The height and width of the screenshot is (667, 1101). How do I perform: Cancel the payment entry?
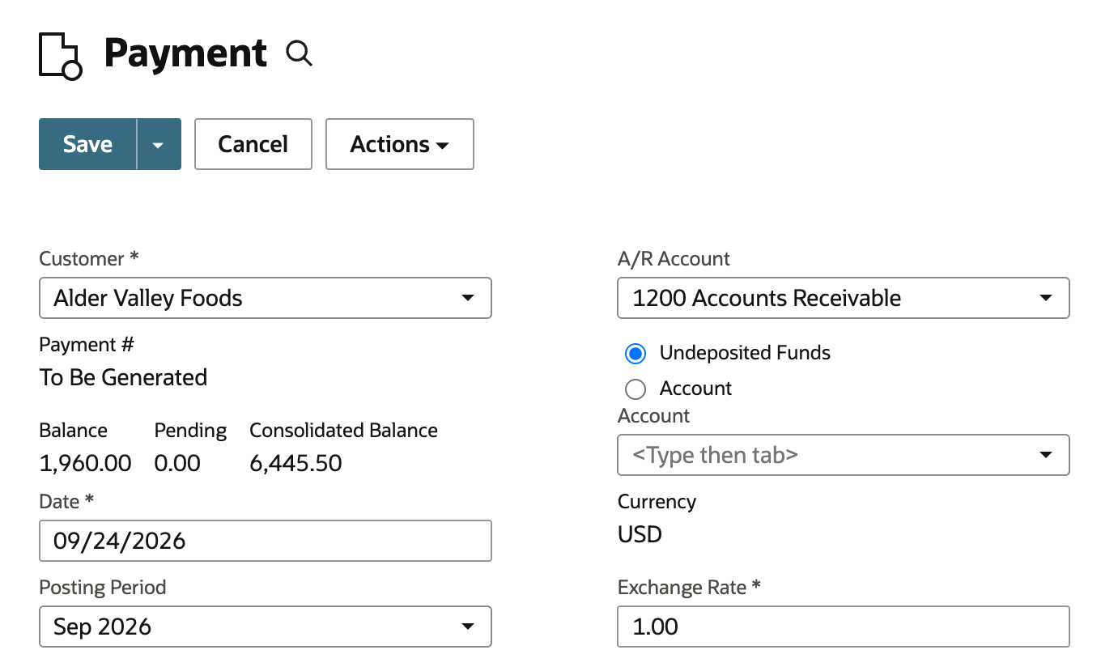[253, 144]
